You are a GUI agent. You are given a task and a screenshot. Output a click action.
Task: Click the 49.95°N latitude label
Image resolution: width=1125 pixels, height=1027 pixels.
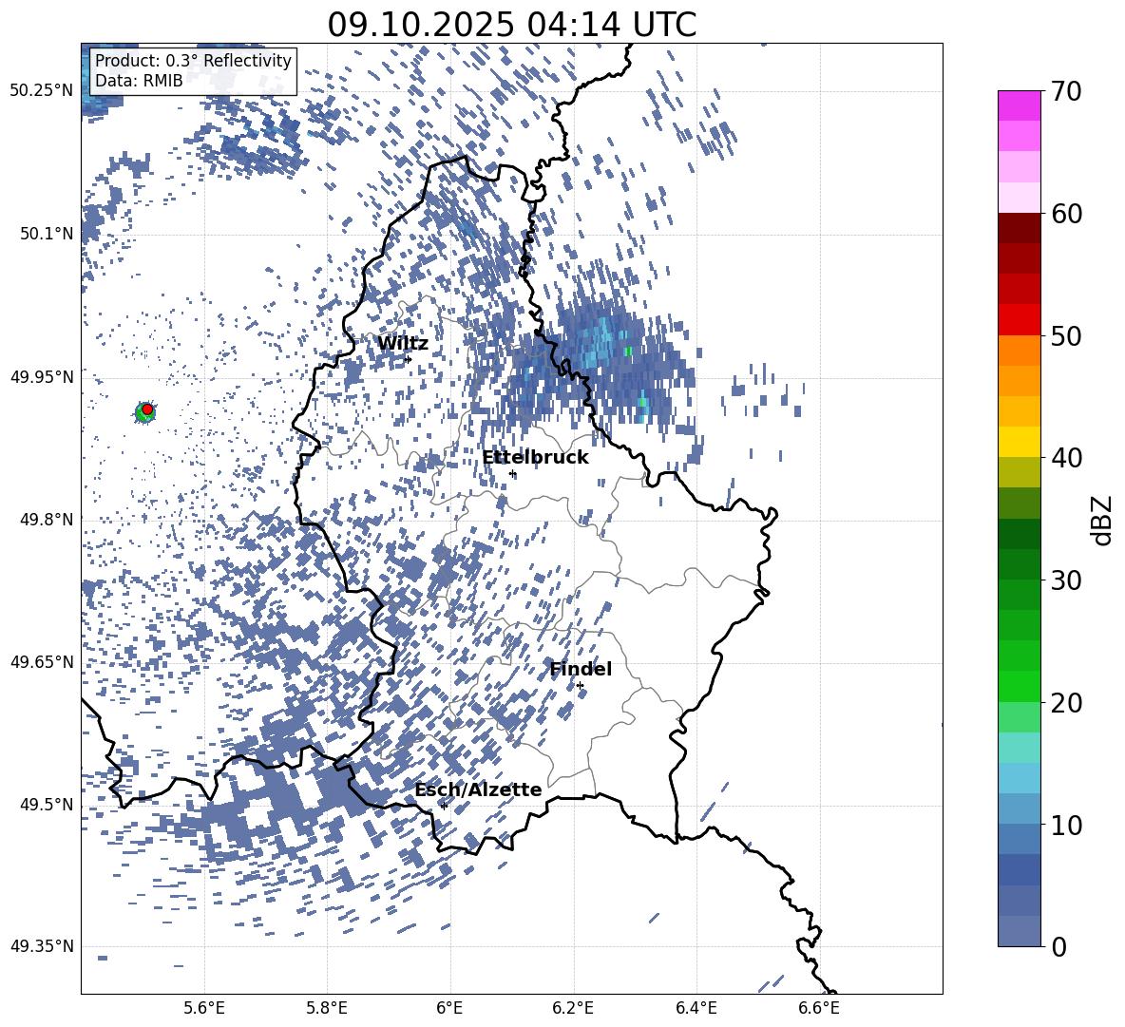click(42, 376)
